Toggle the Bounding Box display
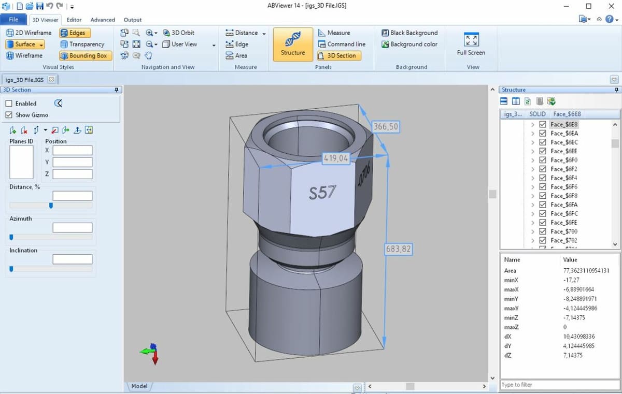This screenshot has height=394, width=622. coord(84,55)
